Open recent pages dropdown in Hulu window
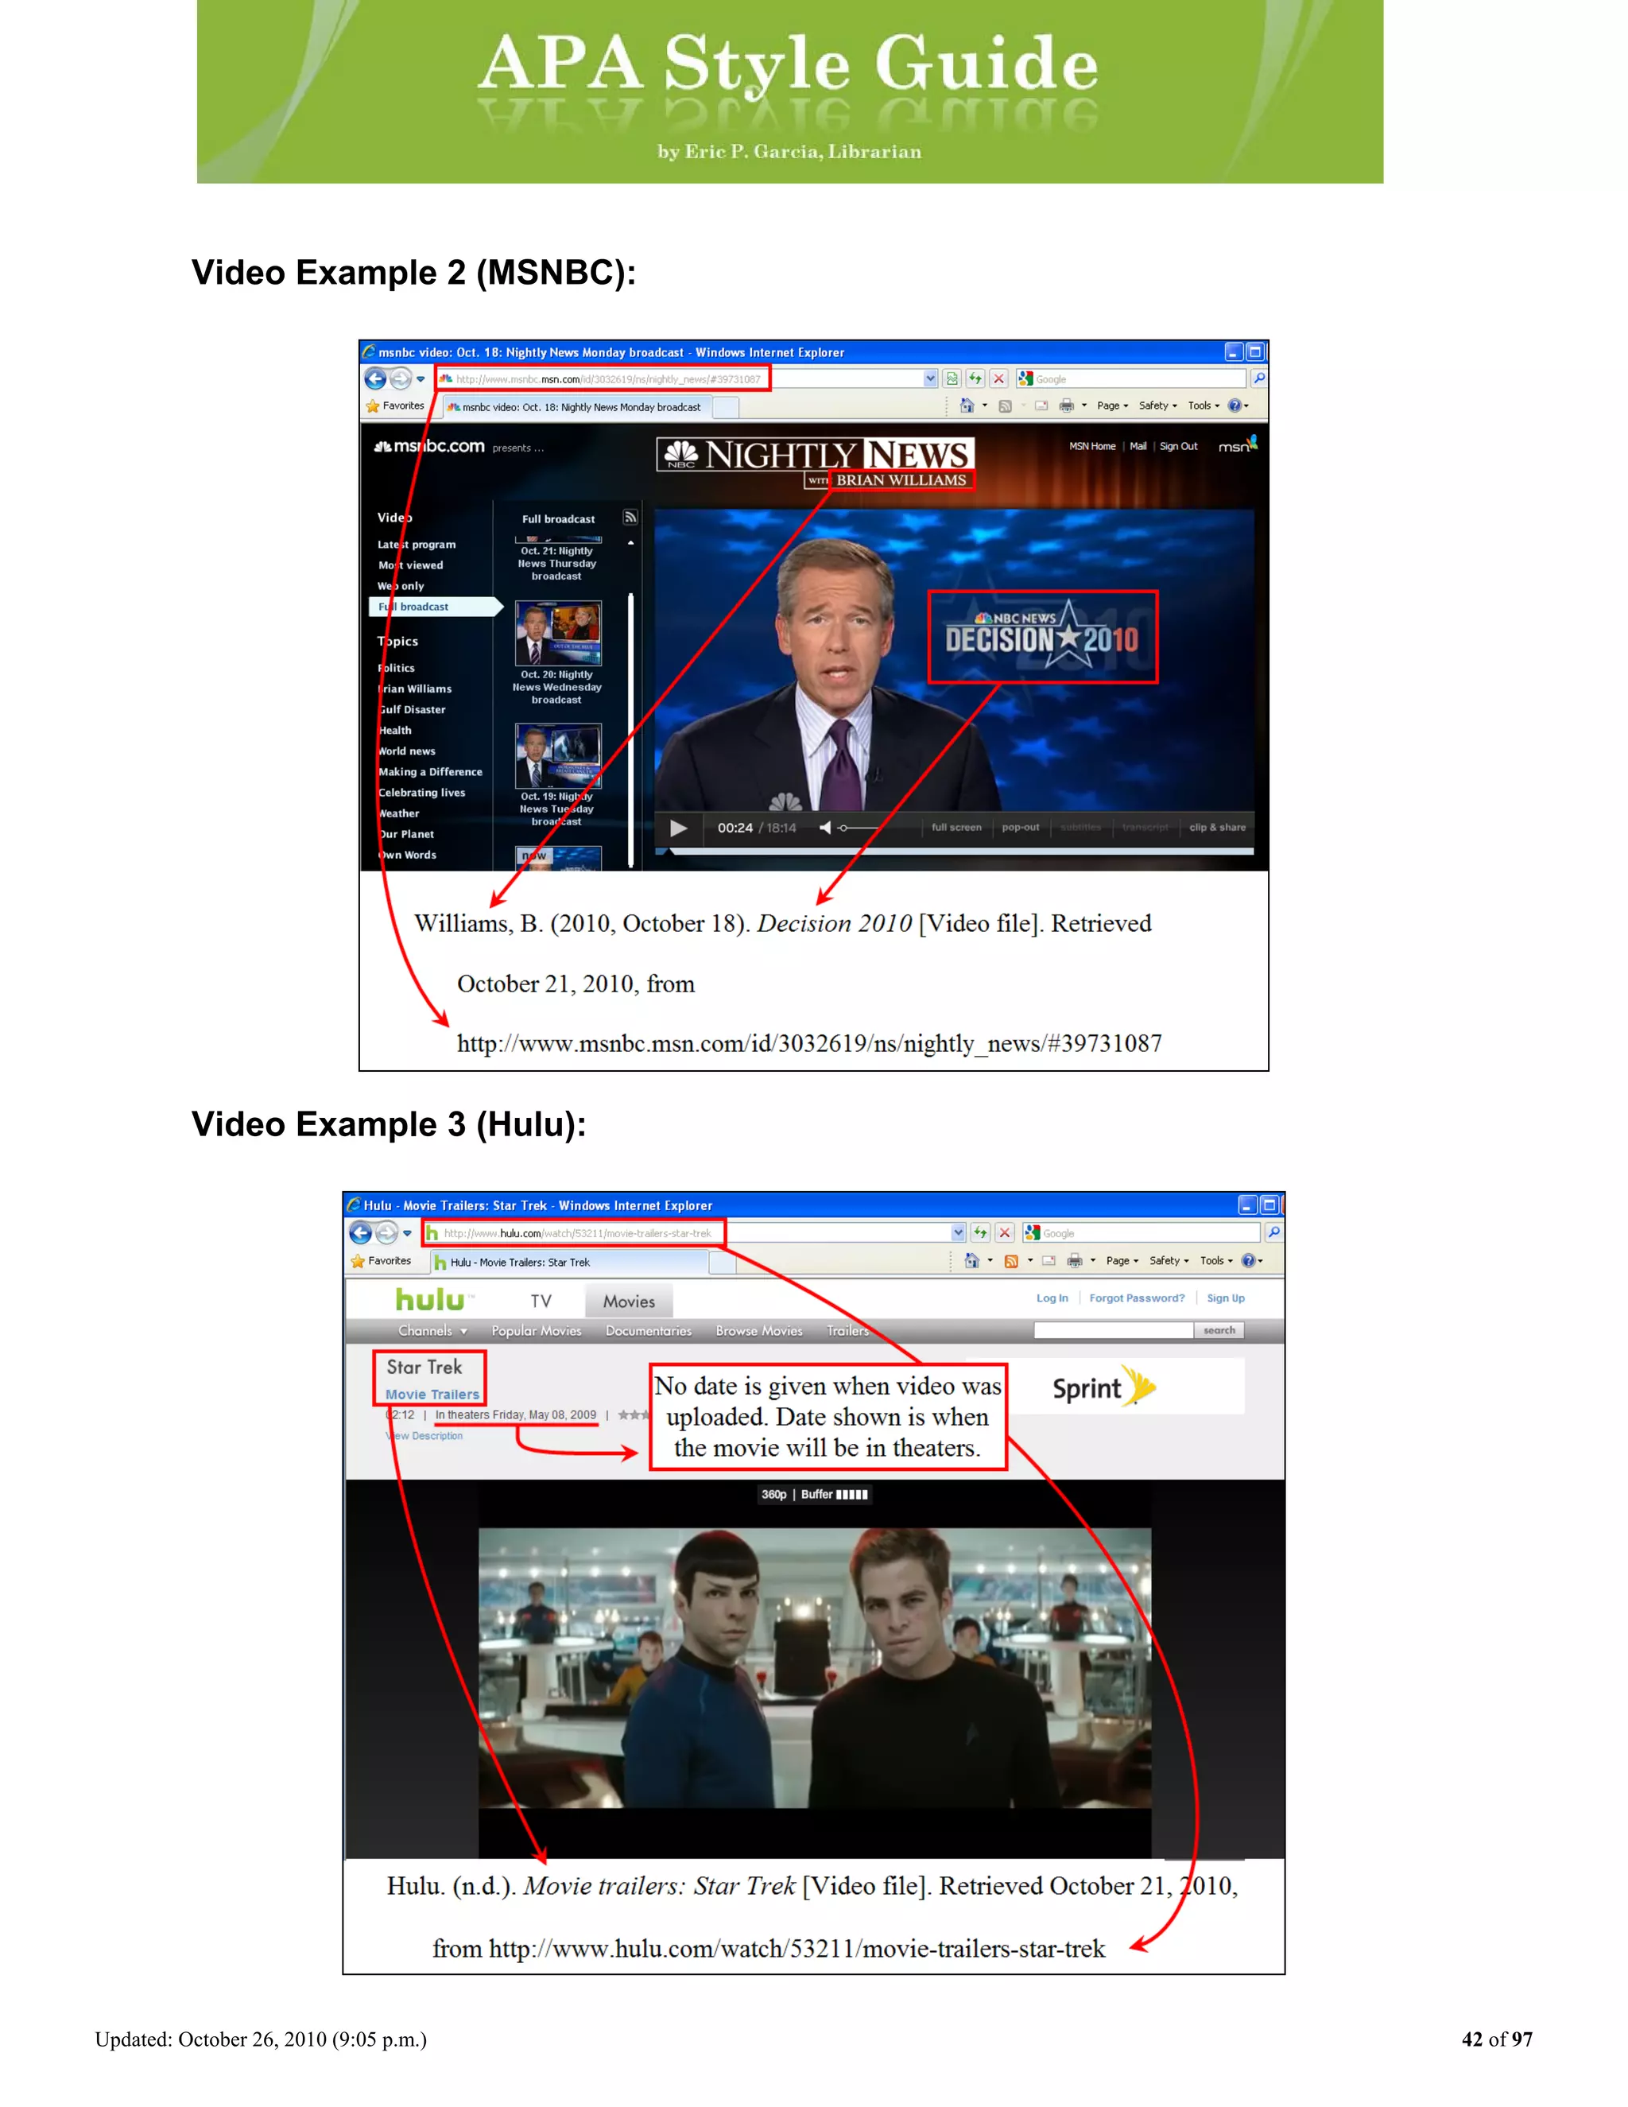 (407, 1233)
